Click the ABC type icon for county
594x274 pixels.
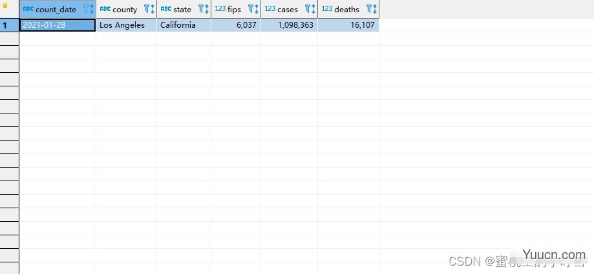[105, 8]
